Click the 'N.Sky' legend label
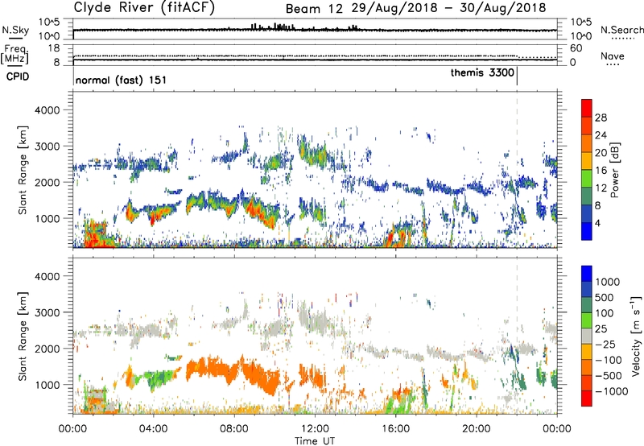This screenshot has width=644, height=446. (x=15, y=30)
